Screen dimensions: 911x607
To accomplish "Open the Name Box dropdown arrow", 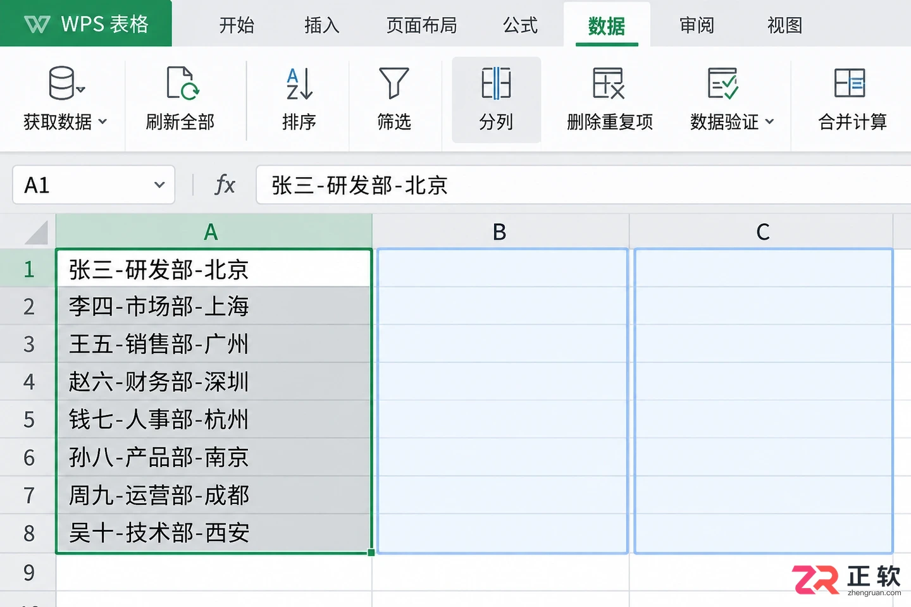I will 159,185.
